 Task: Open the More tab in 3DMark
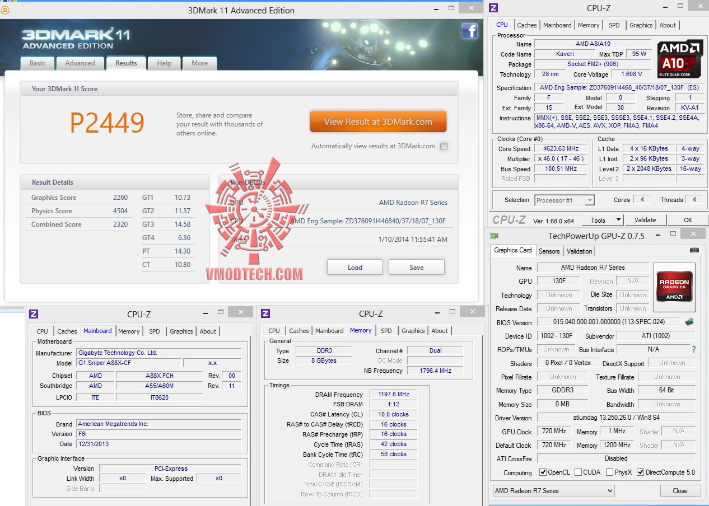[199, 63]
